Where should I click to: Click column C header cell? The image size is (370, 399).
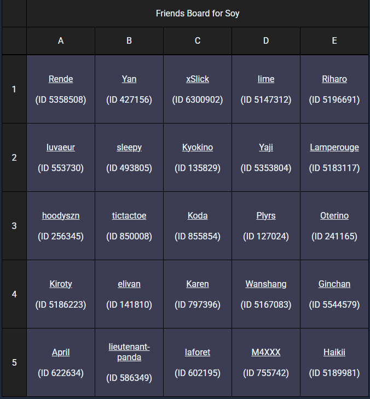coord(198,41)
